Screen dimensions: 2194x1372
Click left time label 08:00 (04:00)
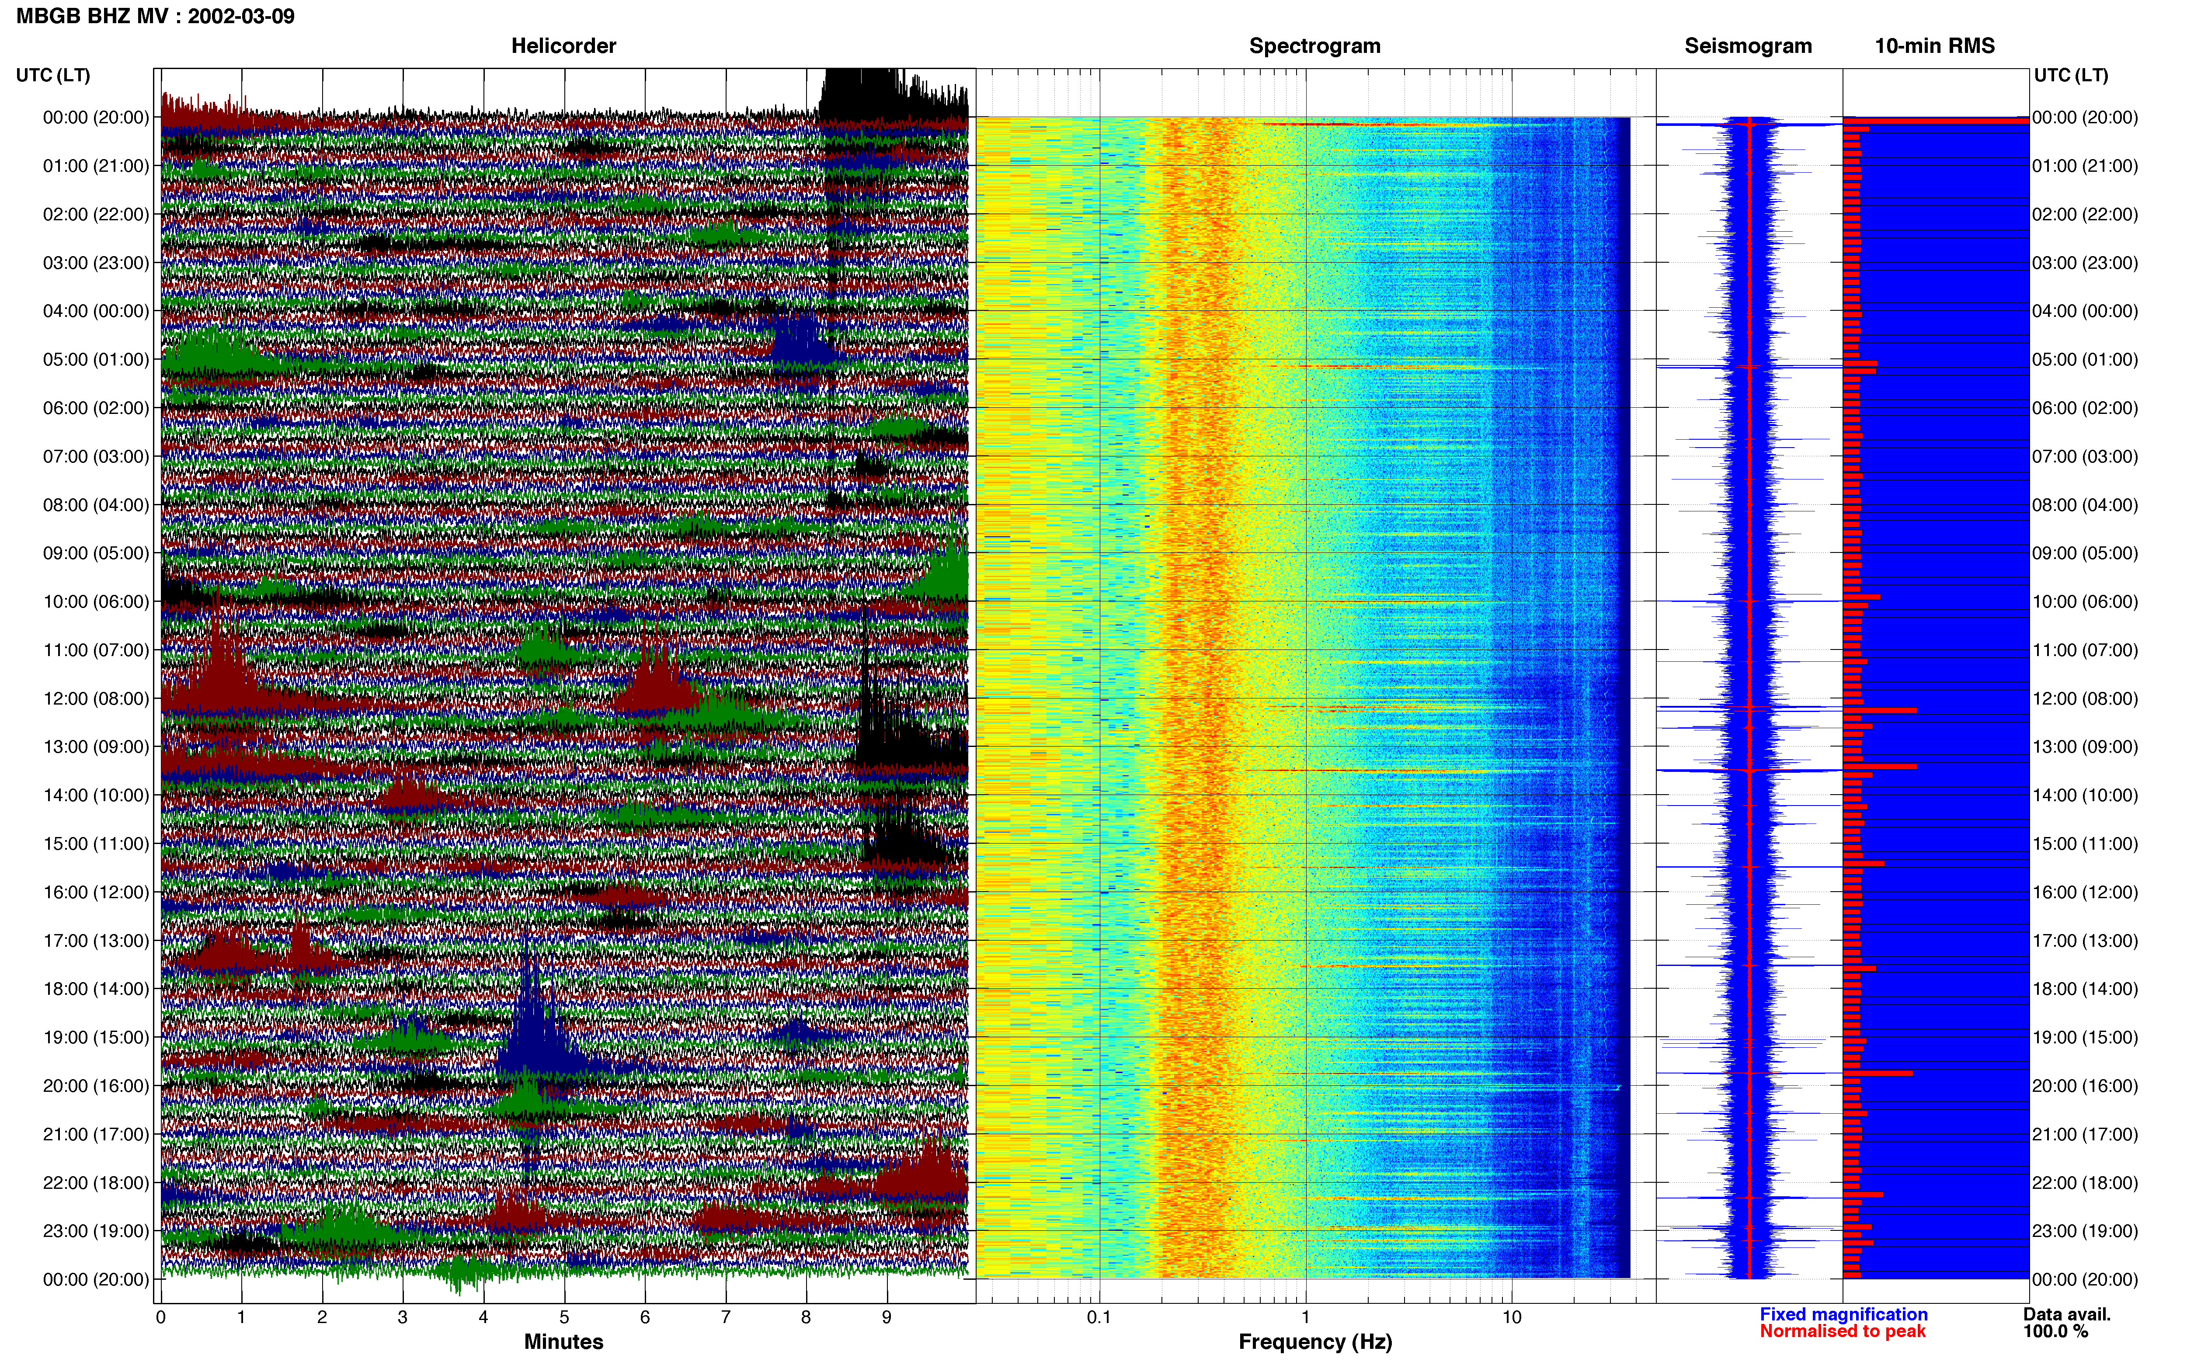click(96, 504)
